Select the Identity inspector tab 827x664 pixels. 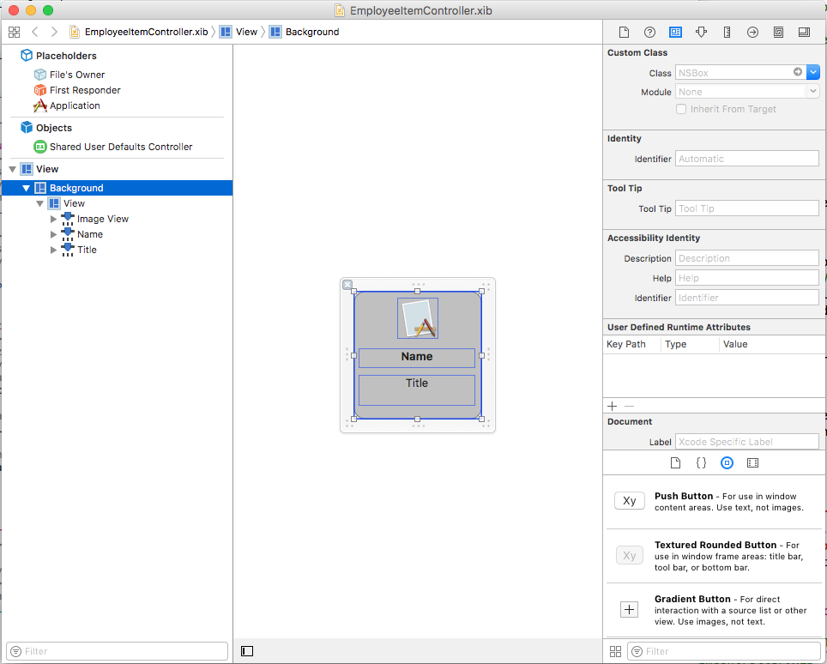click(x=675, y=33)
